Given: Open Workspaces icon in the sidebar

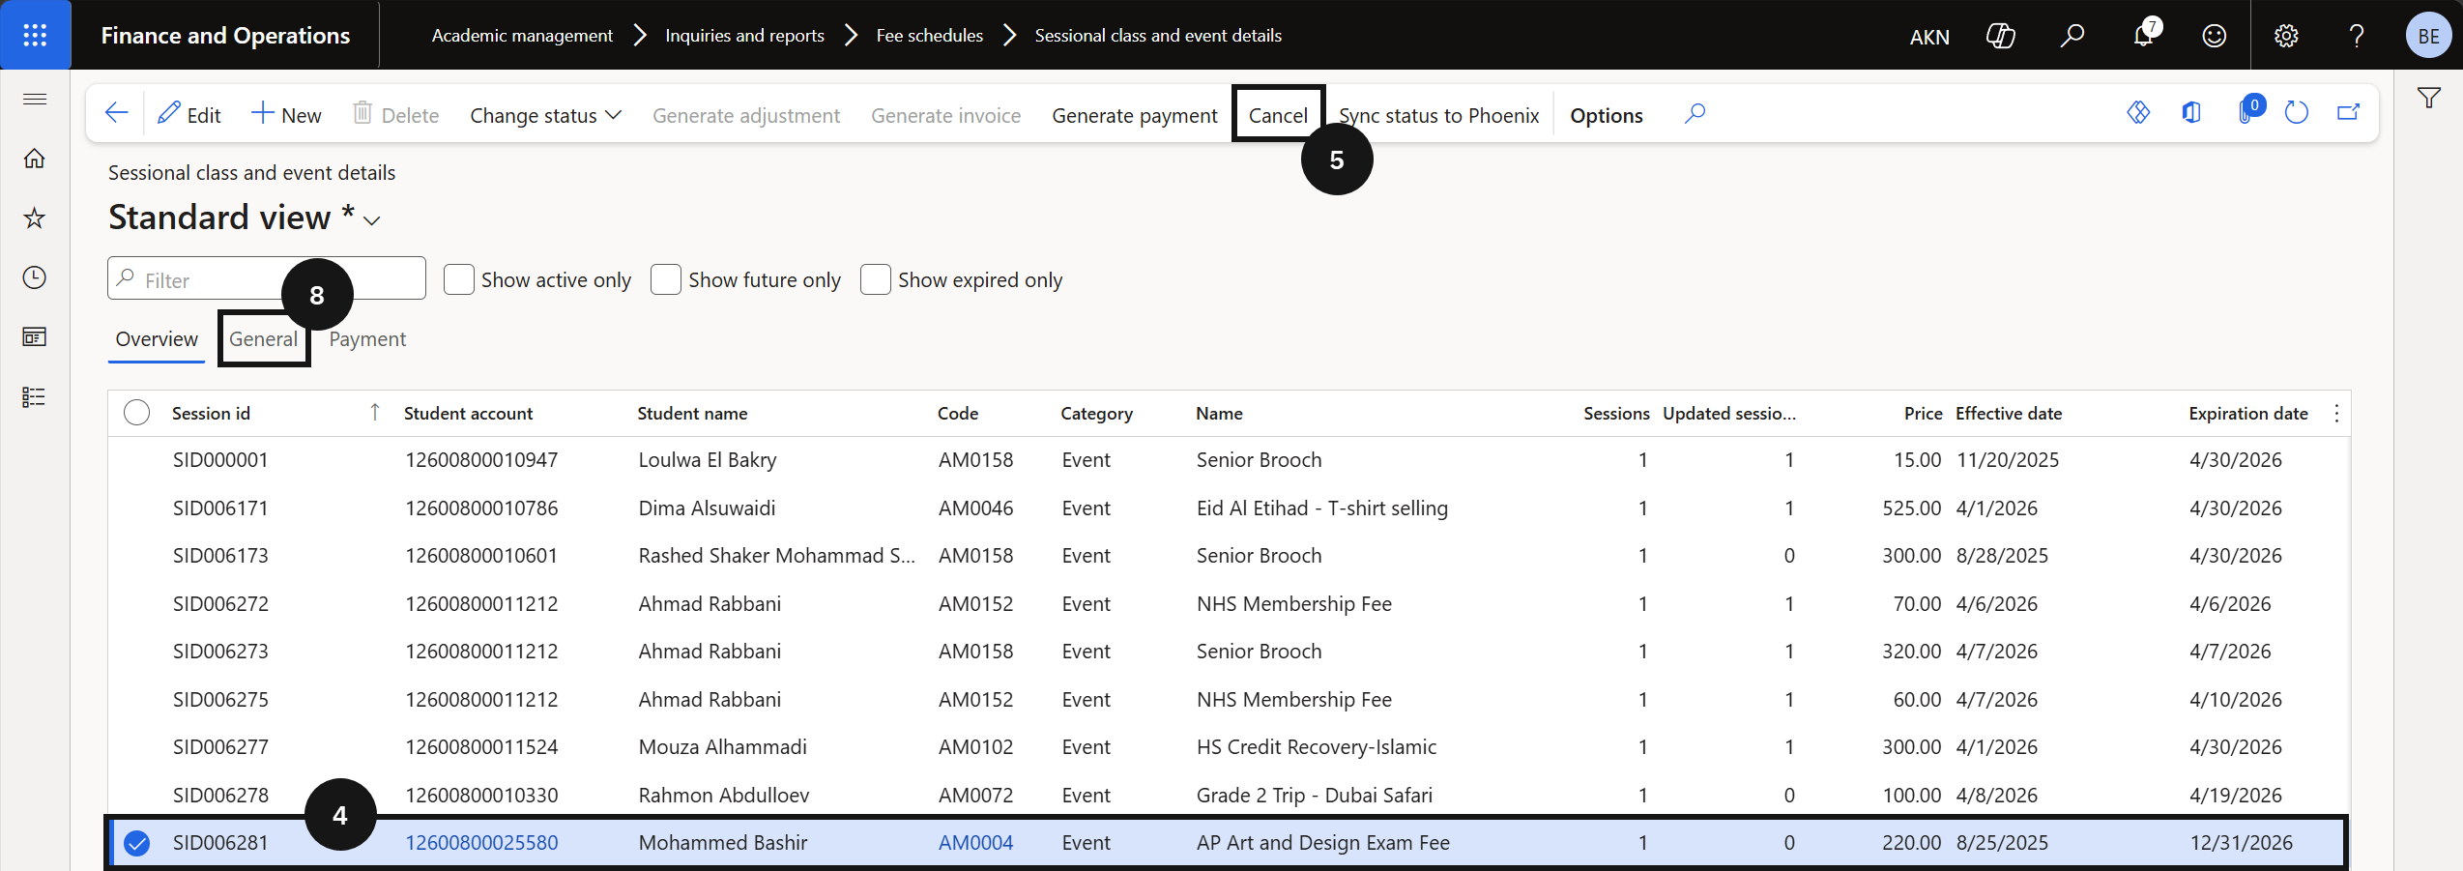Looking at the screenshot, I should (35, 337).
